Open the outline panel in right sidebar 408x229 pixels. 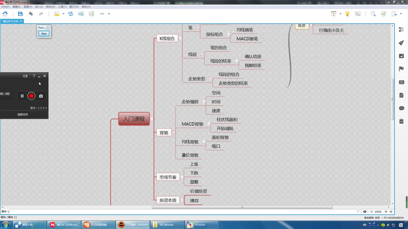pyautogui.click(x=401, y=30)
